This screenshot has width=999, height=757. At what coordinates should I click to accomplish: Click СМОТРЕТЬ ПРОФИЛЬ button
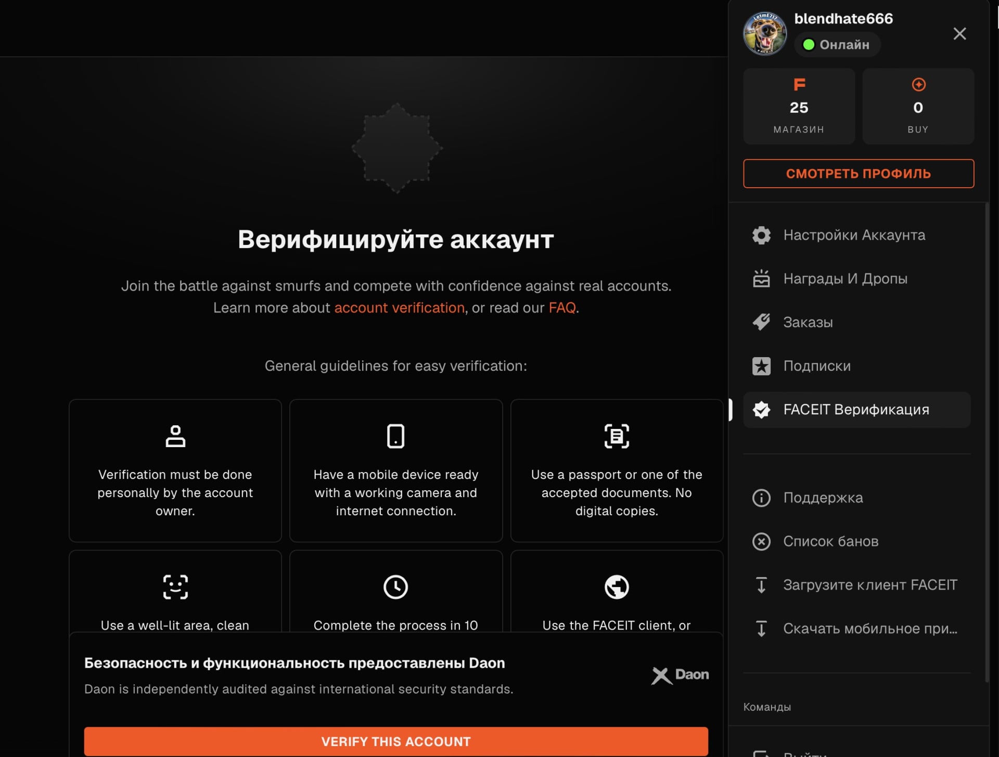(x=859, y=174)
